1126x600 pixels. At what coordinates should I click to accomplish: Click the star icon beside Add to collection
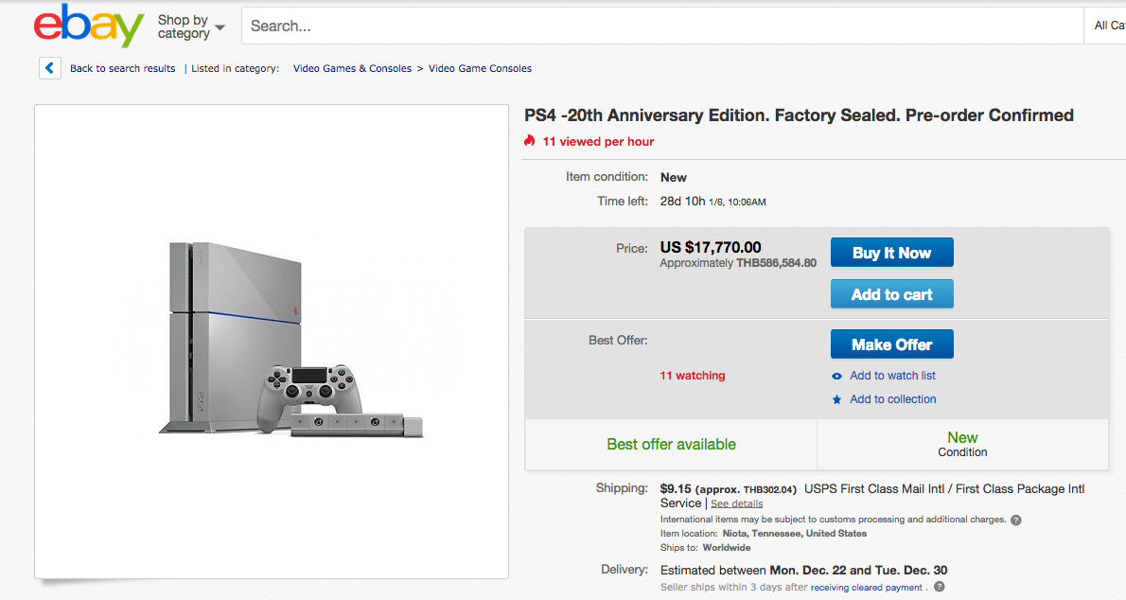click(x=836, y=399)
